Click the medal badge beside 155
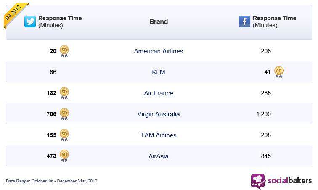Screen dimensions: 318x190 pyautogui.click(x=64, y=135)
